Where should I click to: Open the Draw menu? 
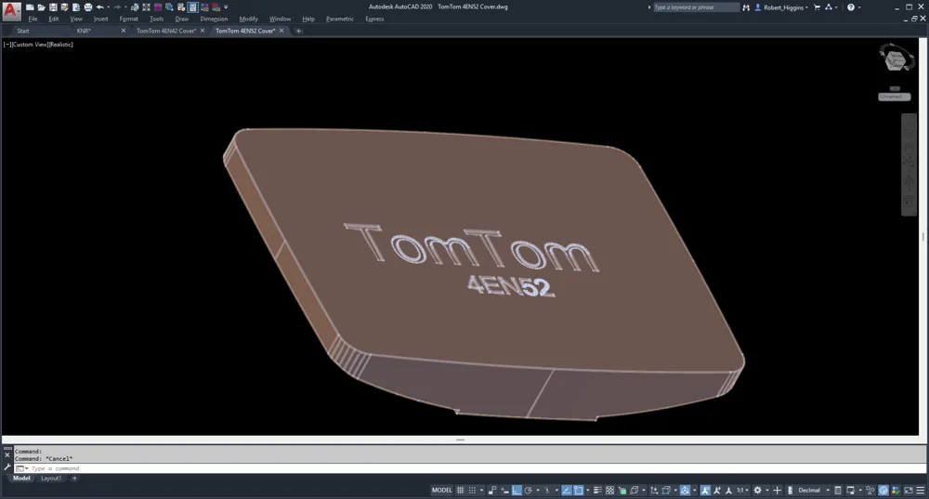tap(182, 19)
